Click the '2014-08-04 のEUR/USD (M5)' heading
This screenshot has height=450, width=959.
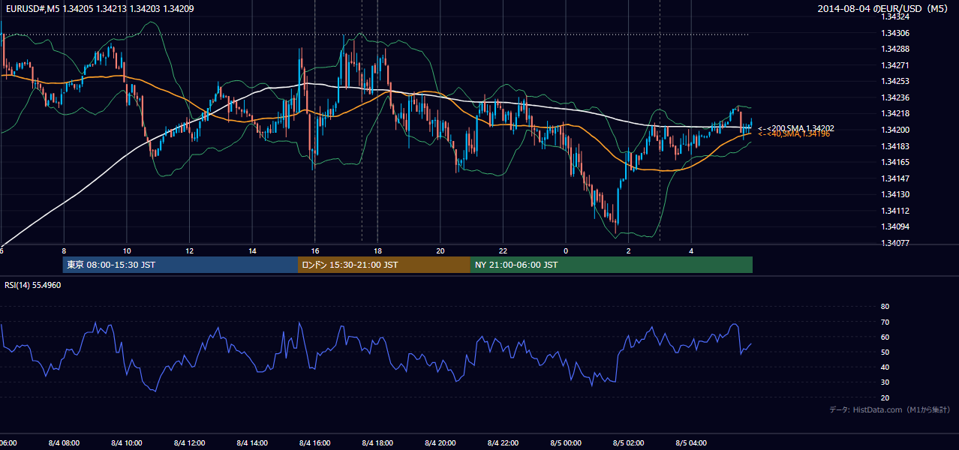click(884, 9)
